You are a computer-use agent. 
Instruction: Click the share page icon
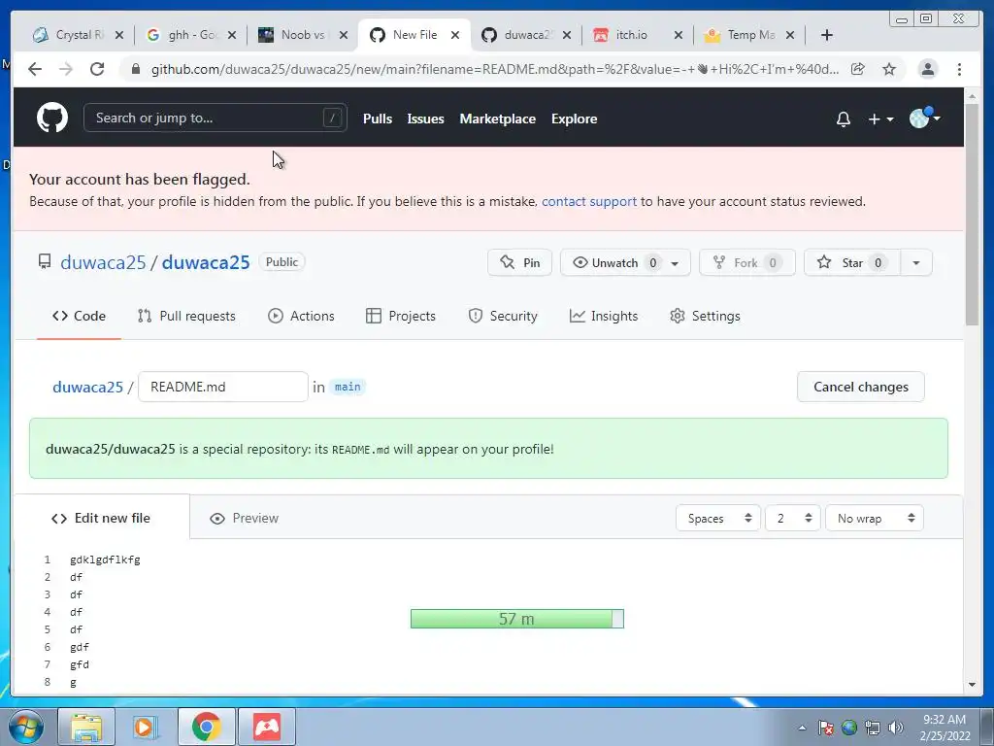click(858, 69)
